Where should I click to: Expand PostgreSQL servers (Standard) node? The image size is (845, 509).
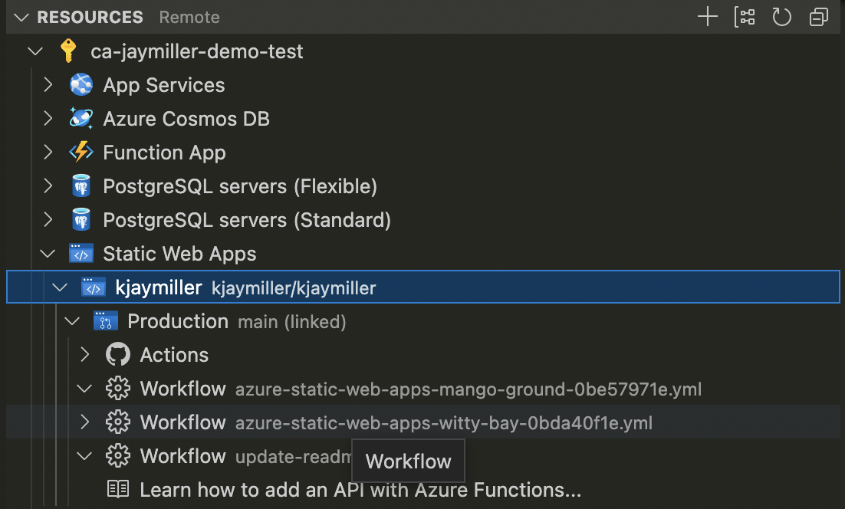pos(48,220)
